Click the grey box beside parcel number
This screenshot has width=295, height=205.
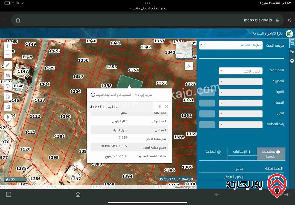tap(207, 125)
